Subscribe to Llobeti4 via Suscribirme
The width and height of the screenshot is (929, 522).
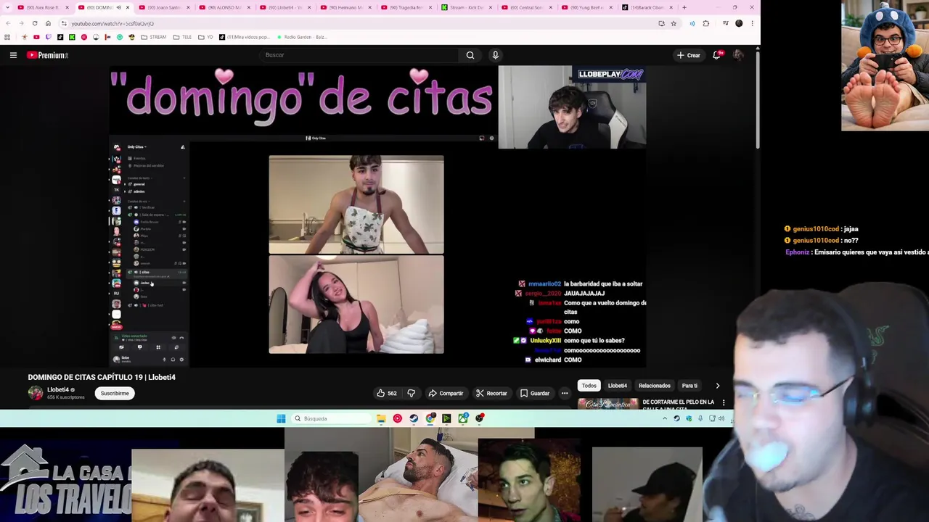[x=115, y=394]
